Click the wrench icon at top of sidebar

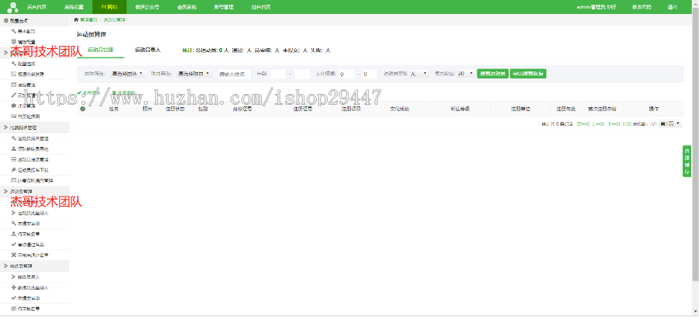click(x=14, y=30)
